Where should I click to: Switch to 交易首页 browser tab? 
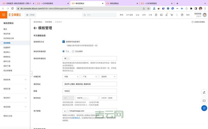(x=18, y=3)
